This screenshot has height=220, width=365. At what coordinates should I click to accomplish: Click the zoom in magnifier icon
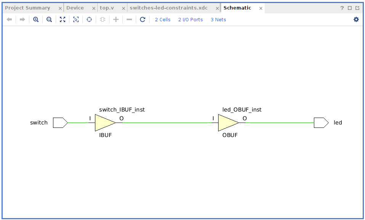coord(36,19)
